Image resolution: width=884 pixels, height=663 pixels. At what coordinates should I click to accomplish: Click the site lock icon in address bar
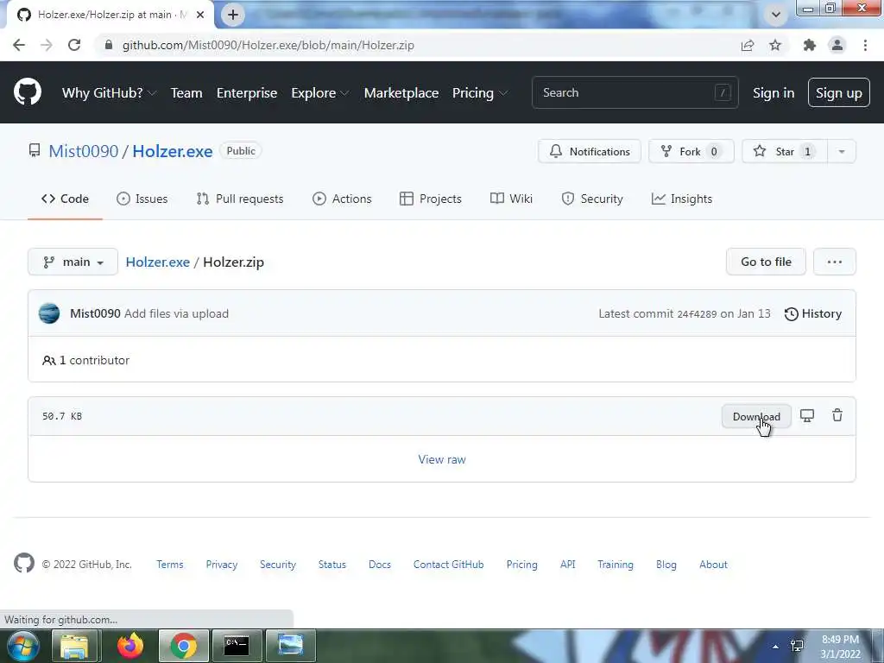[109, 45]
